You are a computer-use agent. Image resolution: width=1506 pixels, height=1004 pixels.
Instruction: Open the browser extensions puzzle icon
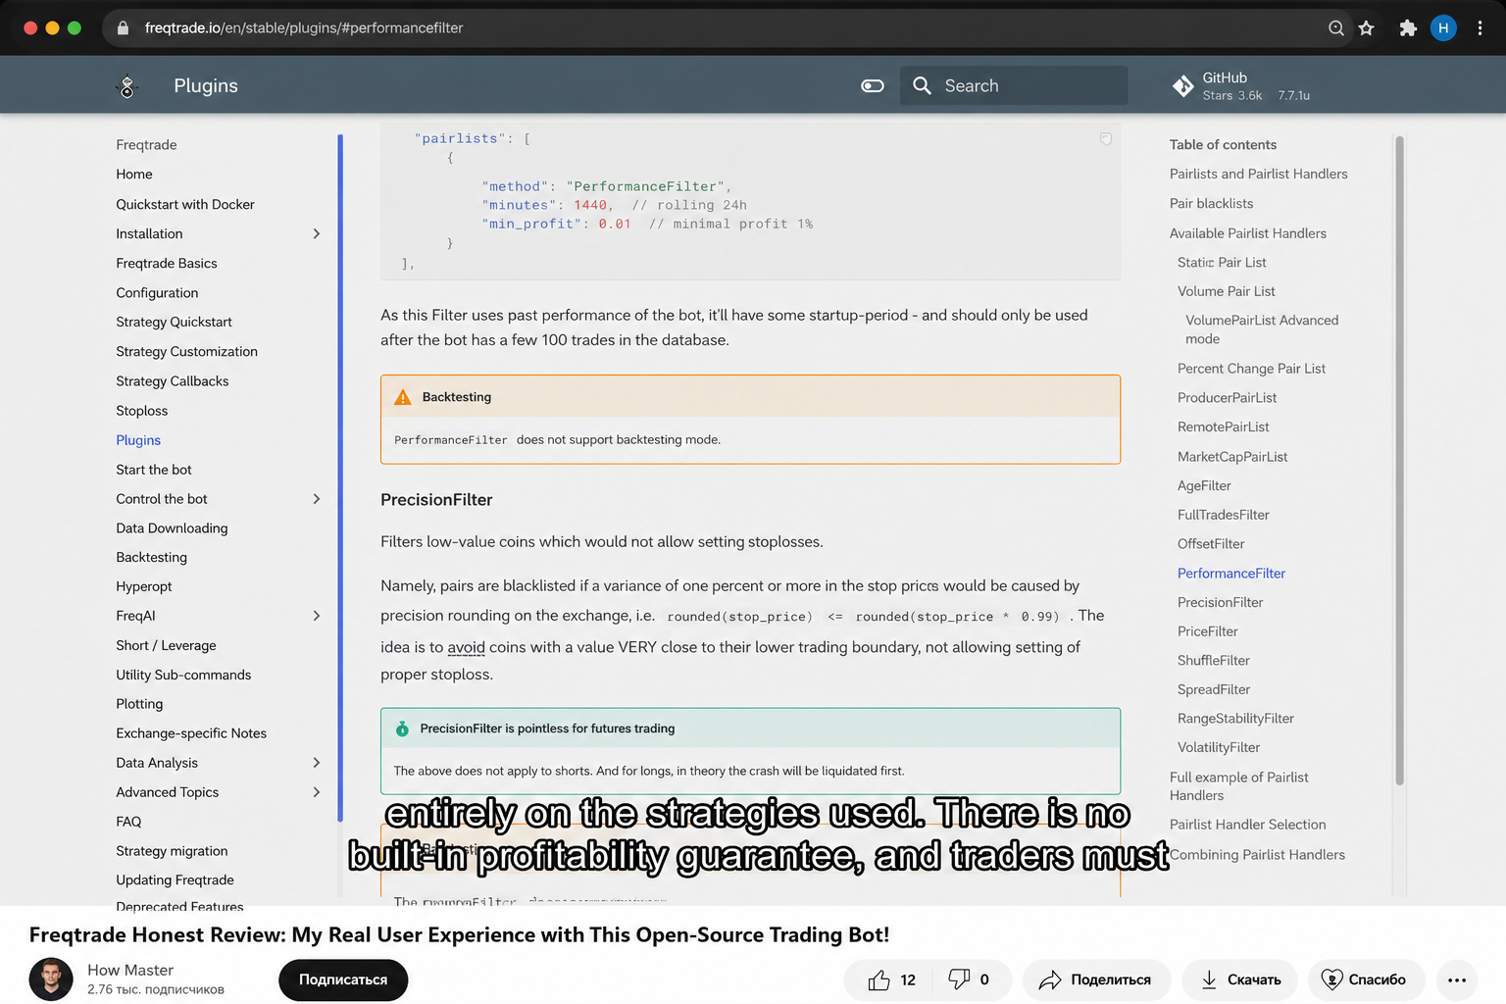tap(1408, 28)
